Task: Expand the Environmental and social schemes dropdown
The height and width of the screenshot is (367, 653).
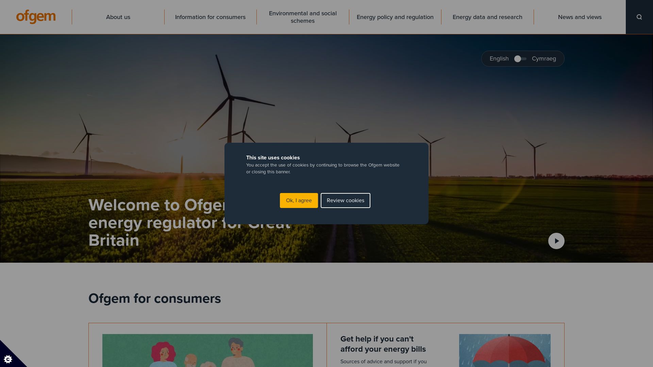Action: pyautogui.click(x=302, y=17)
